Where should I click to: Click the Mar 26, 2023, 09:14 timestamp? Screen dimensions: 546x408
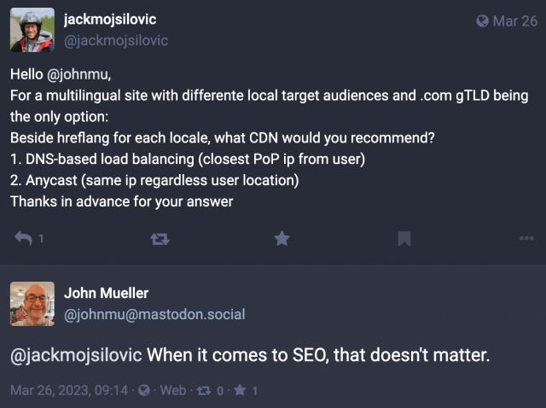tap(70, 391)
